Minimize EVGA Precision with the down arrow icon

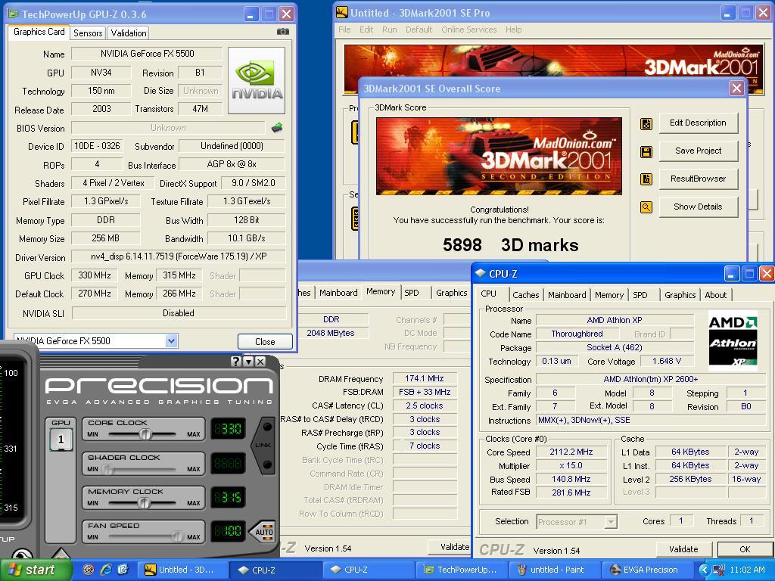pos(248,361)
